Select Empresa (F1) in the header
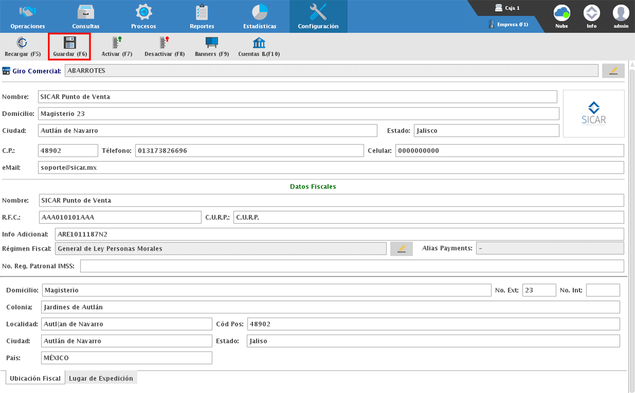Screen dimensions: 635x393 (508, 24)
